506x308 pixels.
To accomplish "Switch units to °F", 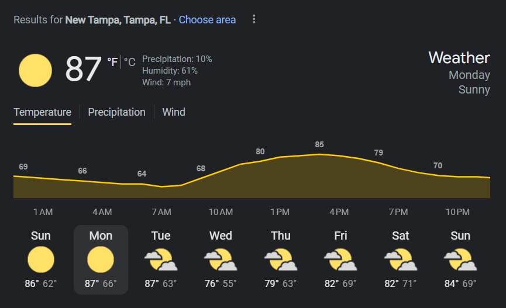I will (112, 62).
